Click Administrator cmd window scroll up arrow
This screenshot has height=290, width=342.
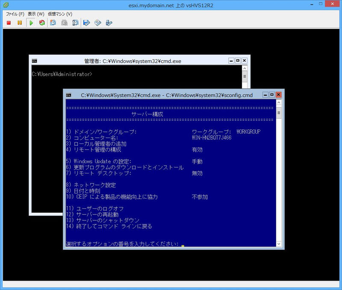tap(245, 68)
